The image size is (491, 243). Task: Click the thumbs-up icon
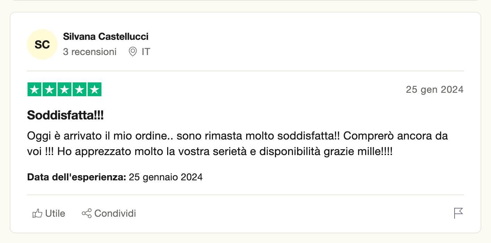click(37, 213)
